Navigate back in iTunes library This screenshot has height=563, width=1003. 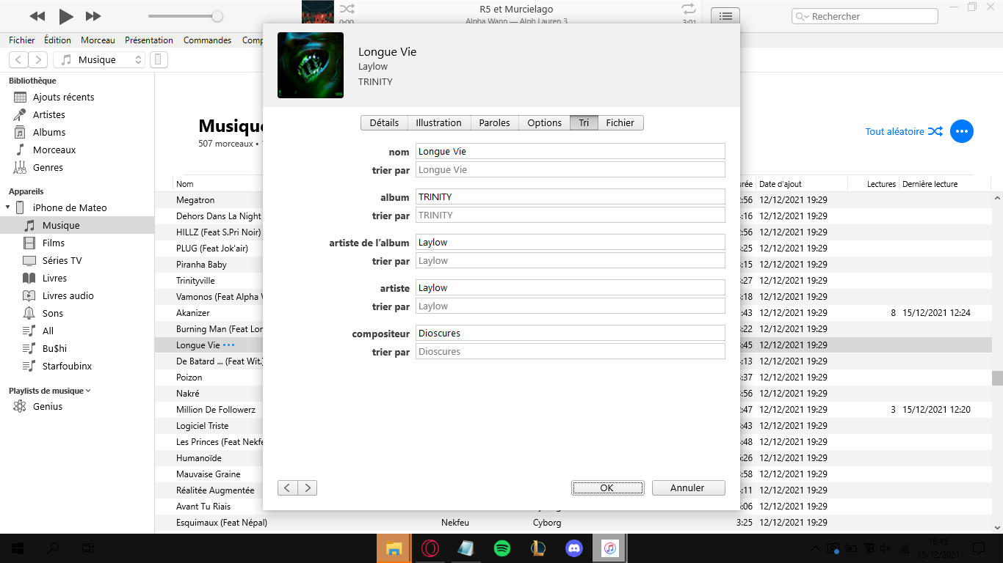(x=19, y=60)
